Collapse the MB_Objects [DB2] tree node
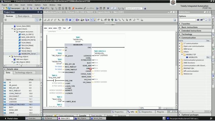 [x=12, y=62]
